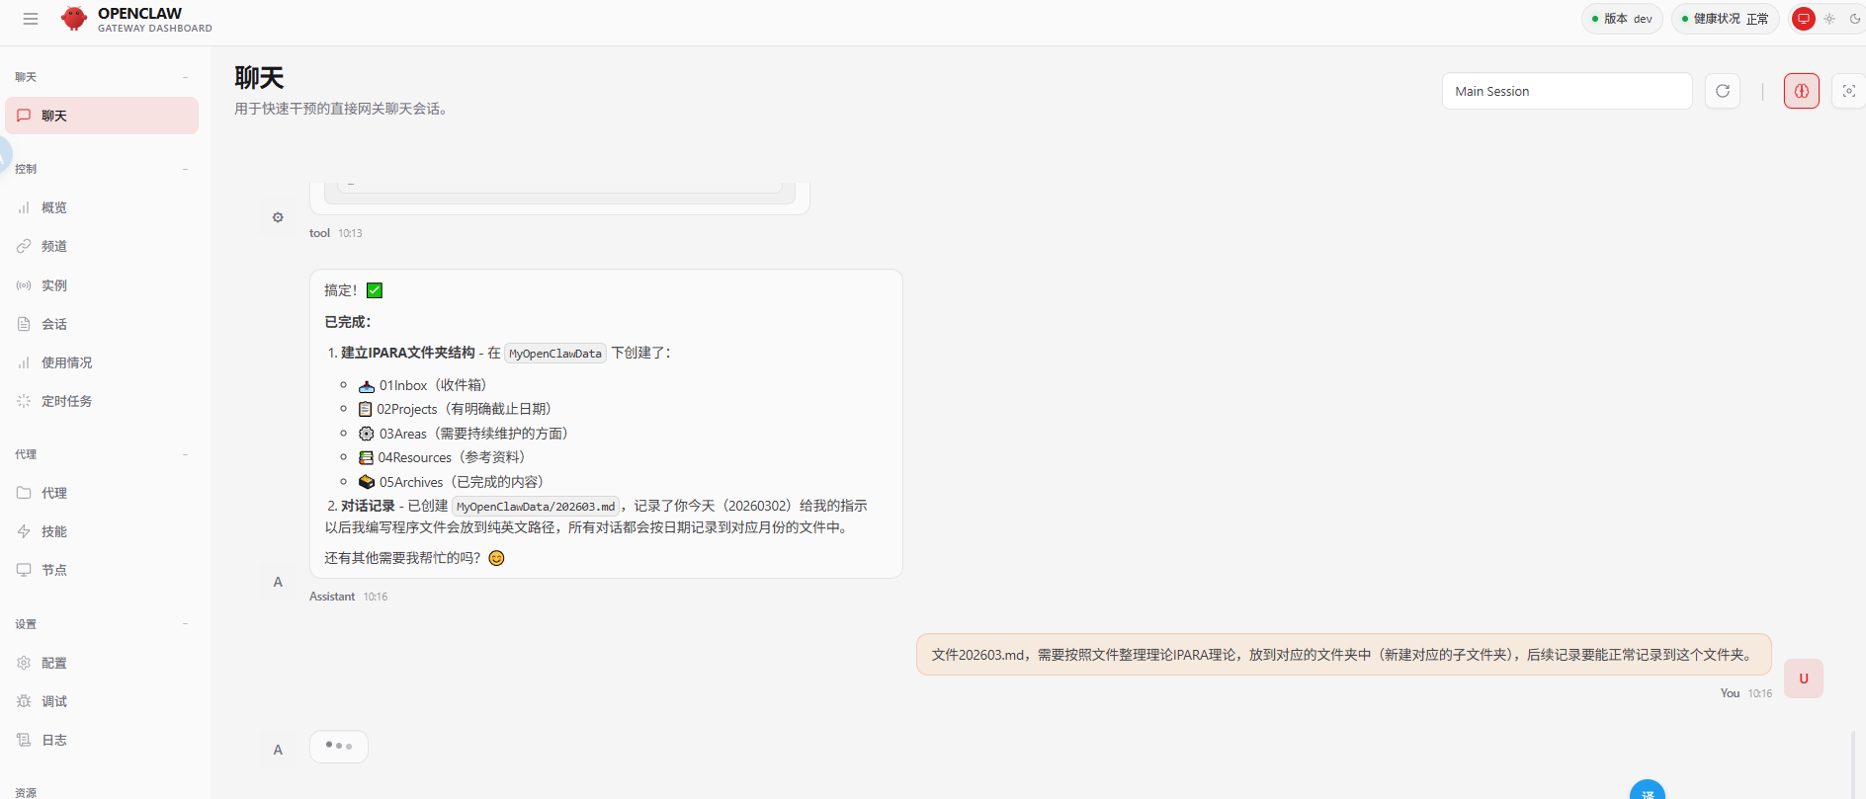
Task: Open 频道 (Channels) from the sidebar
Action: [54, 246]
